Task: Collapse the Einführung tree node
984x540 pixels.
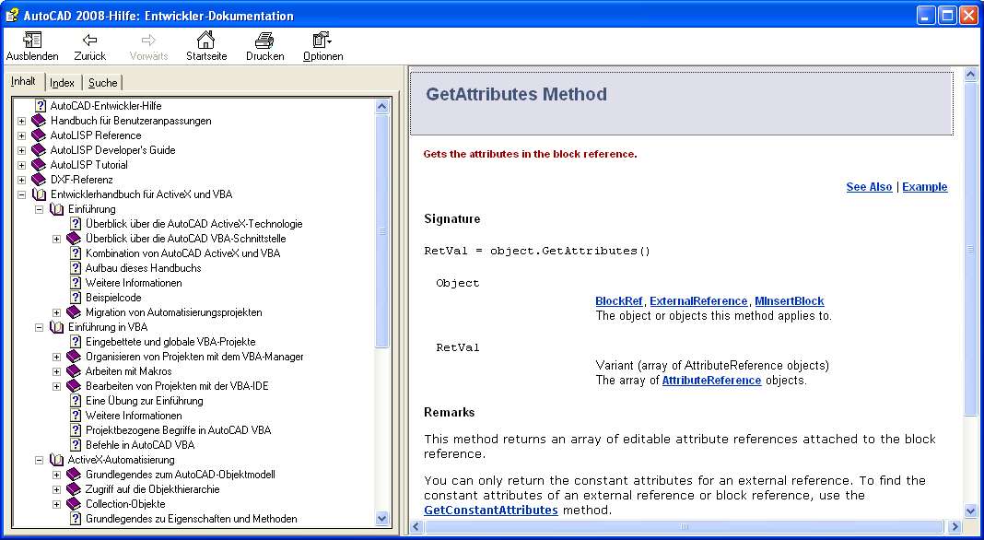Action: tap(39, 209)
